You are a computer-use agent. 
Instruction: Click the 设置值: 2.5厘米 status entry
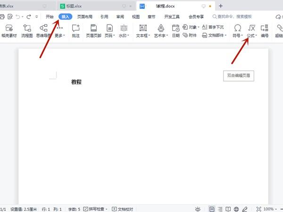point(24,209)
